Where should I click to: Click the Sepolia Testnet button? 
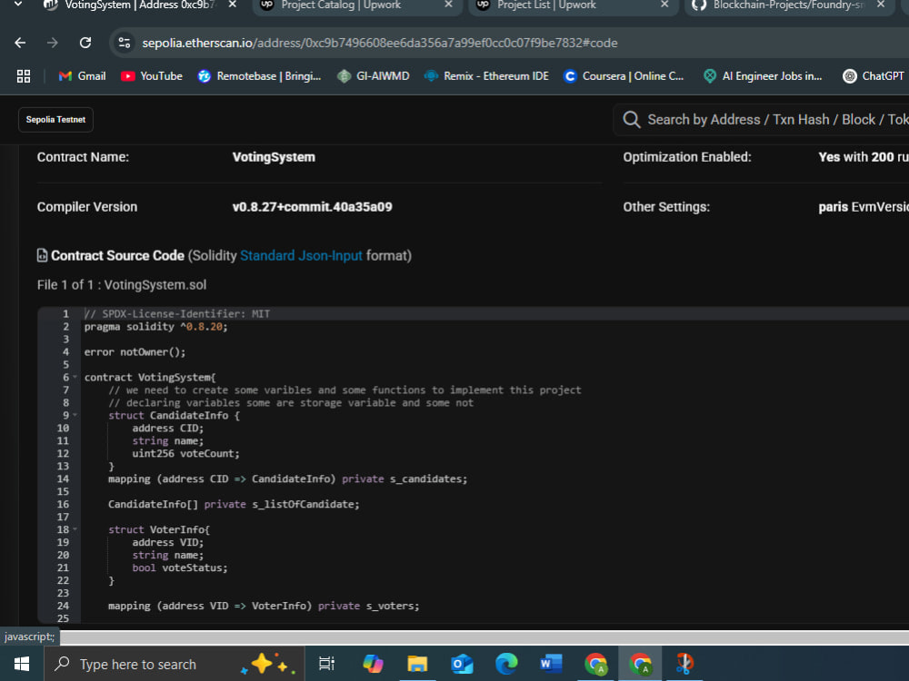55,120
